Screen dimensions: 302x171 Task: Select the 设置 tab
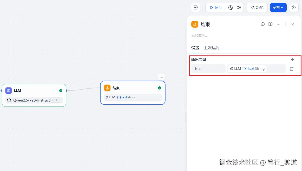195,48
